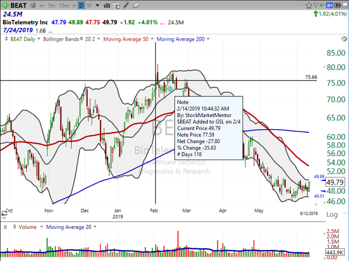This screenshot has width=349, height=261.
Task: Click the upper band value 49.99
Action: point(319,177)
